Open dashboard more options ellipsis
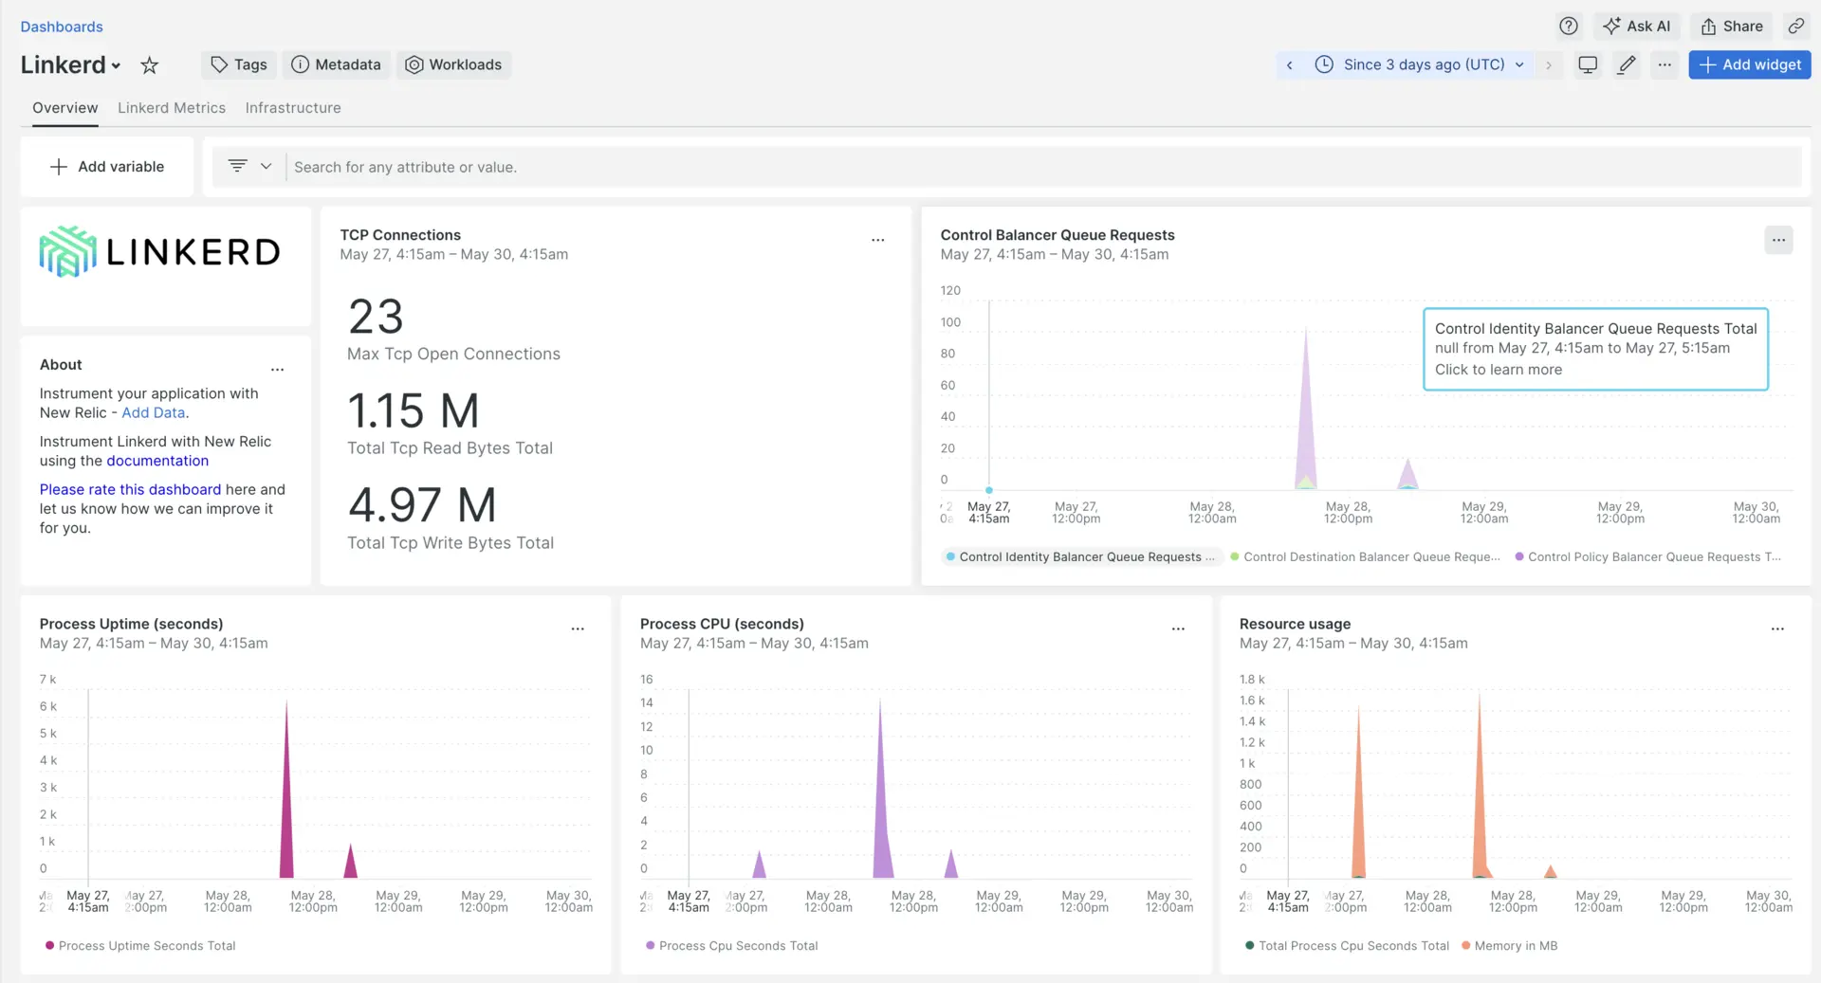This screenshot has height=983, width=1821. point(1665,64)
